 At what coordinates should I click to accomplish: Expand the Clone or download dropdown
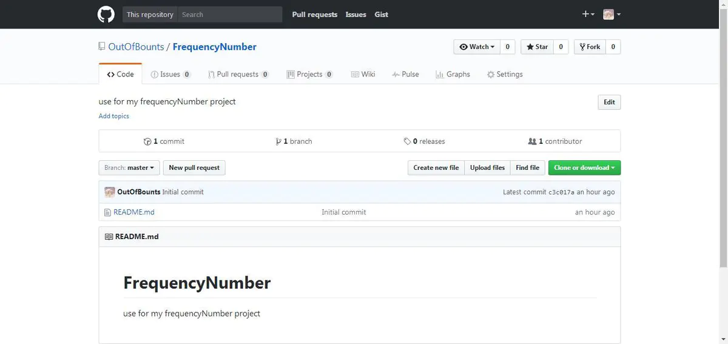click(x=584, y=167)
